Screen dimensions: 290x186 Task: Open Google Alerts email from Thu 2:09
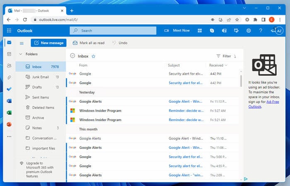pyautogui.click(x=152, y=175)
